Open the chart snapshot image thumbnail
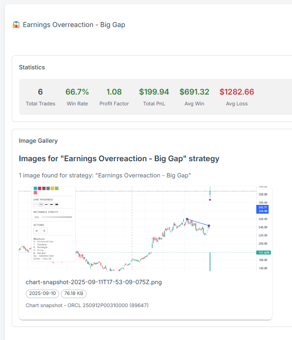 (x=144, y=228)
